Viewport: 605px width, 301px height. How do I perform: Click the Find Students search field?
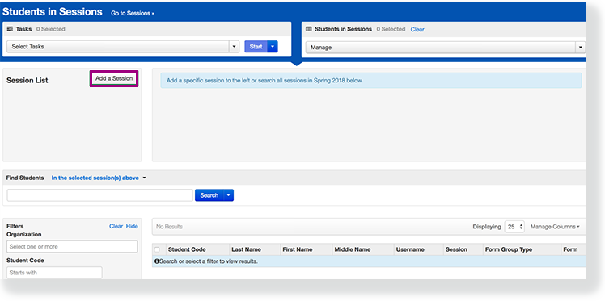(x=100, y=195)
